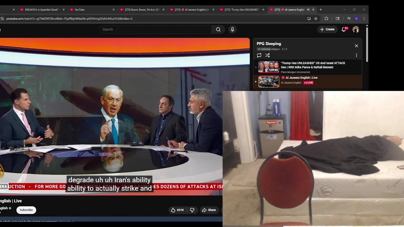The image size is (404, 227).
Task: Open browser side panel icon
Action: click(x=337, y=19)
